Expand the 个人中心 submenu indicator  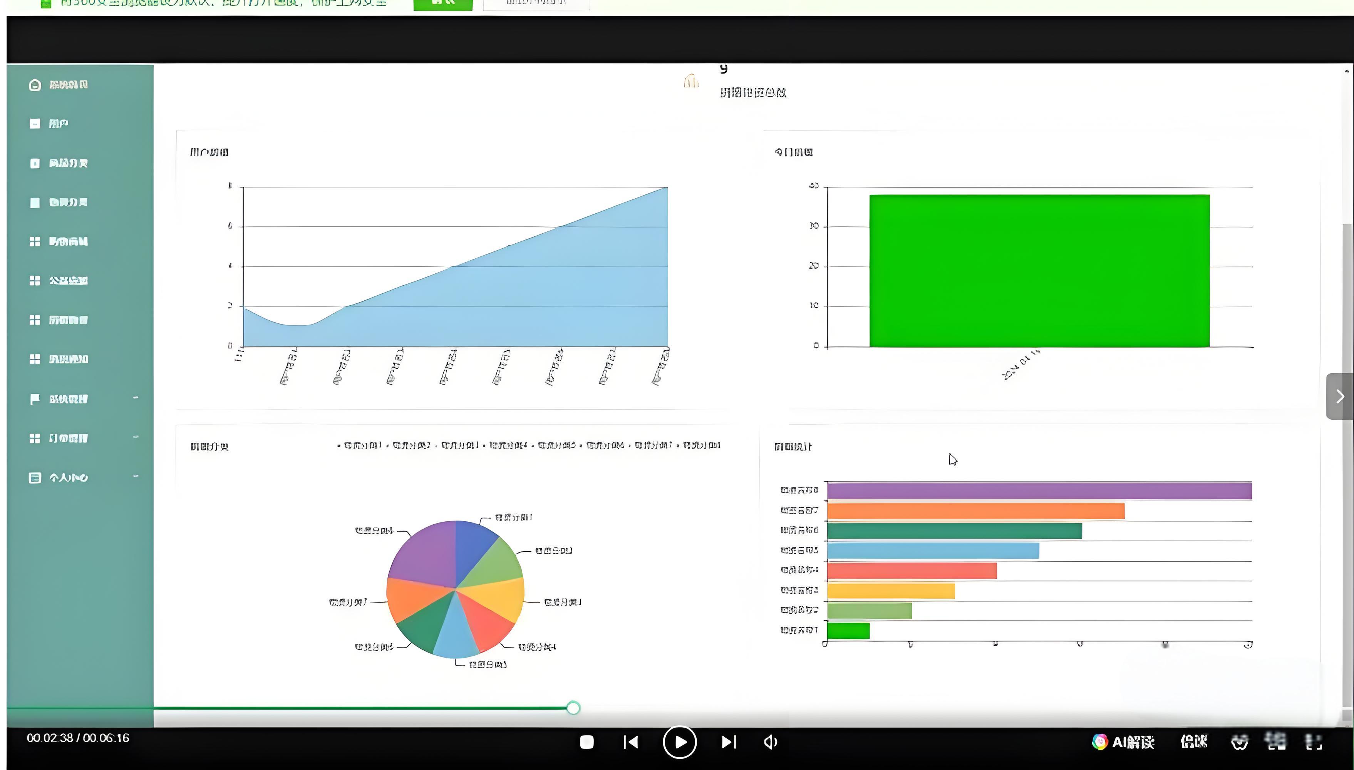point(136,476)
